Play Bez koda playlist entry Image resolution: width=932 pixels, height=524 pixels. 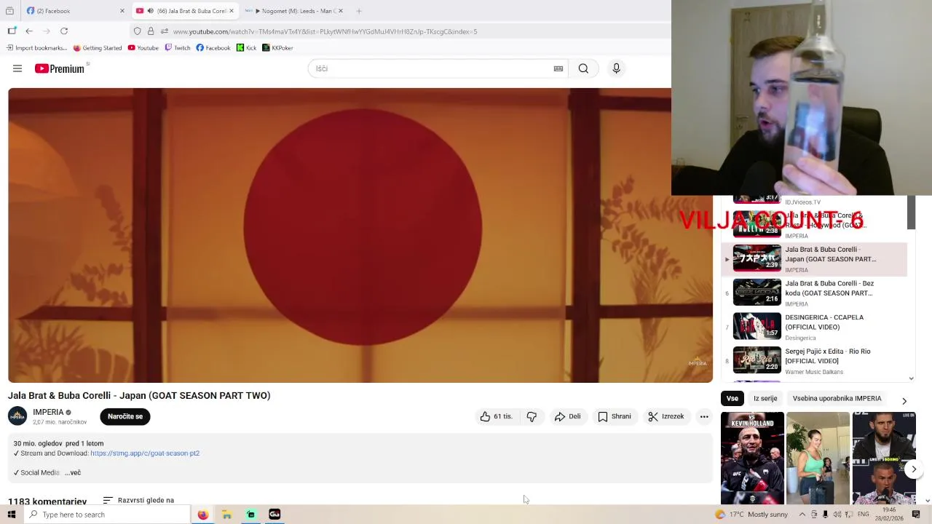coord(814,293)
